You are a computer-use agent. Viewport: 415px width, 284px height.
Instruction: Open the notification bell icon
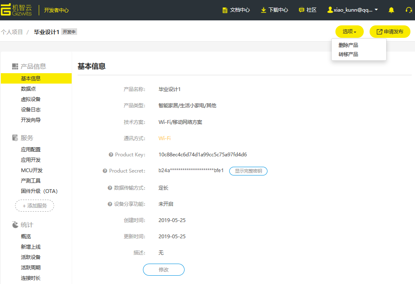point(391,10)
